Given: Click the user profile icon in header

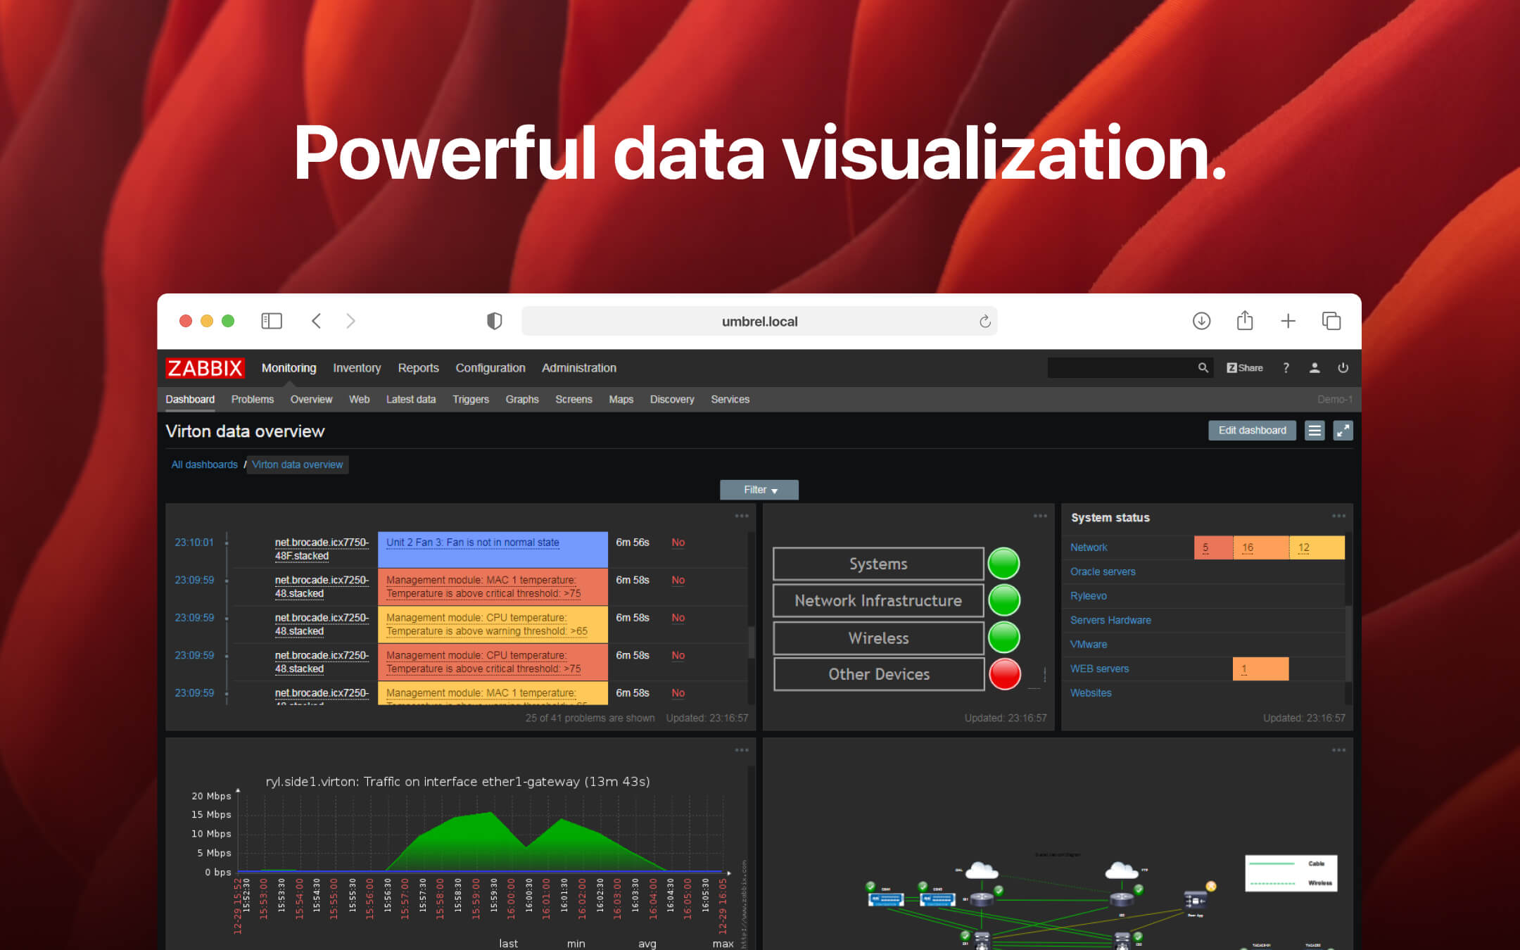Looking at the screenshot, I should pos(1315,367).
